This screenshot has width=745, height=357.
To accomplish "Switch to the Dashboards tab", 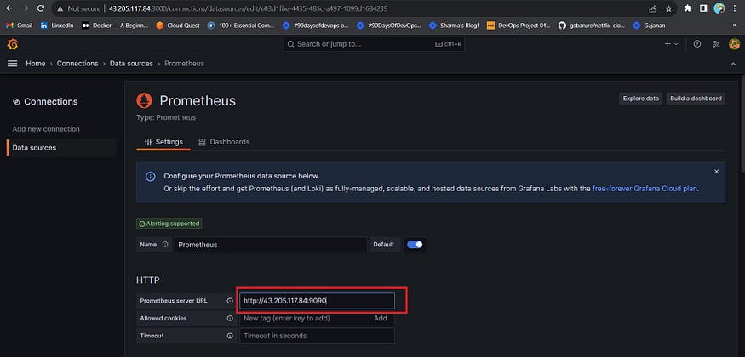I will [224, 142].
